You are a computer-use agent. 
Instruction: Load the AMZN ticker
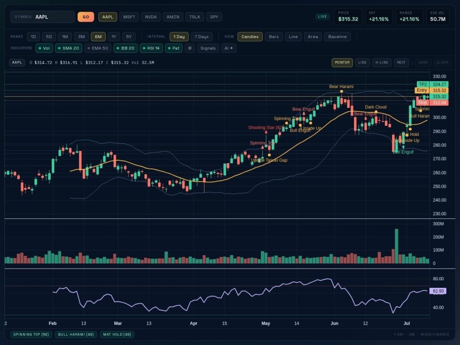tap(173, 17)
